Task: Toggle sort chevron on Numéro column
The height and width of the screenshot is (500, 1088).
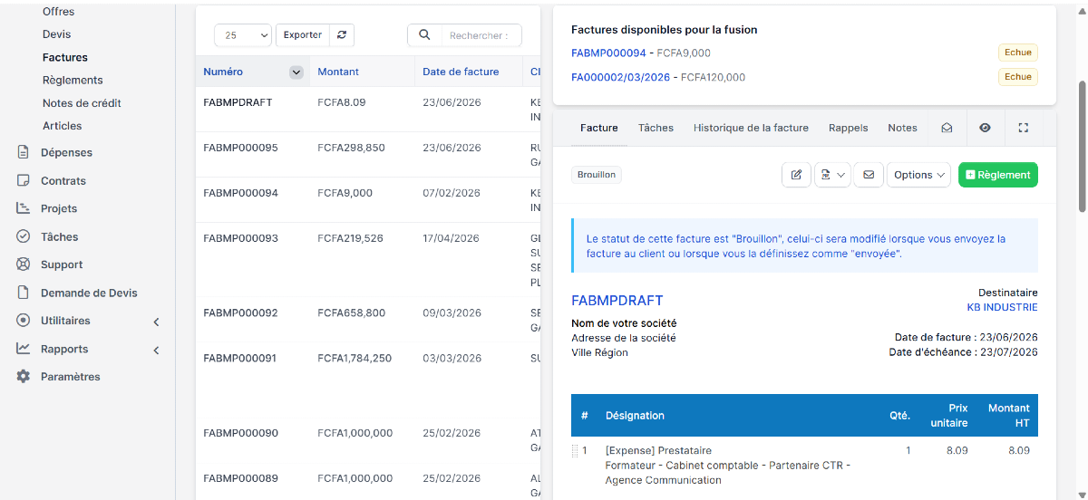Action: tap(296, 72)
